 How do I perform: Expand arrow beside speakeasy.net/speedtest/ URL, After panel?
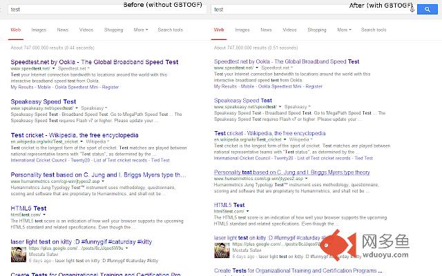(x=280, y=107)
